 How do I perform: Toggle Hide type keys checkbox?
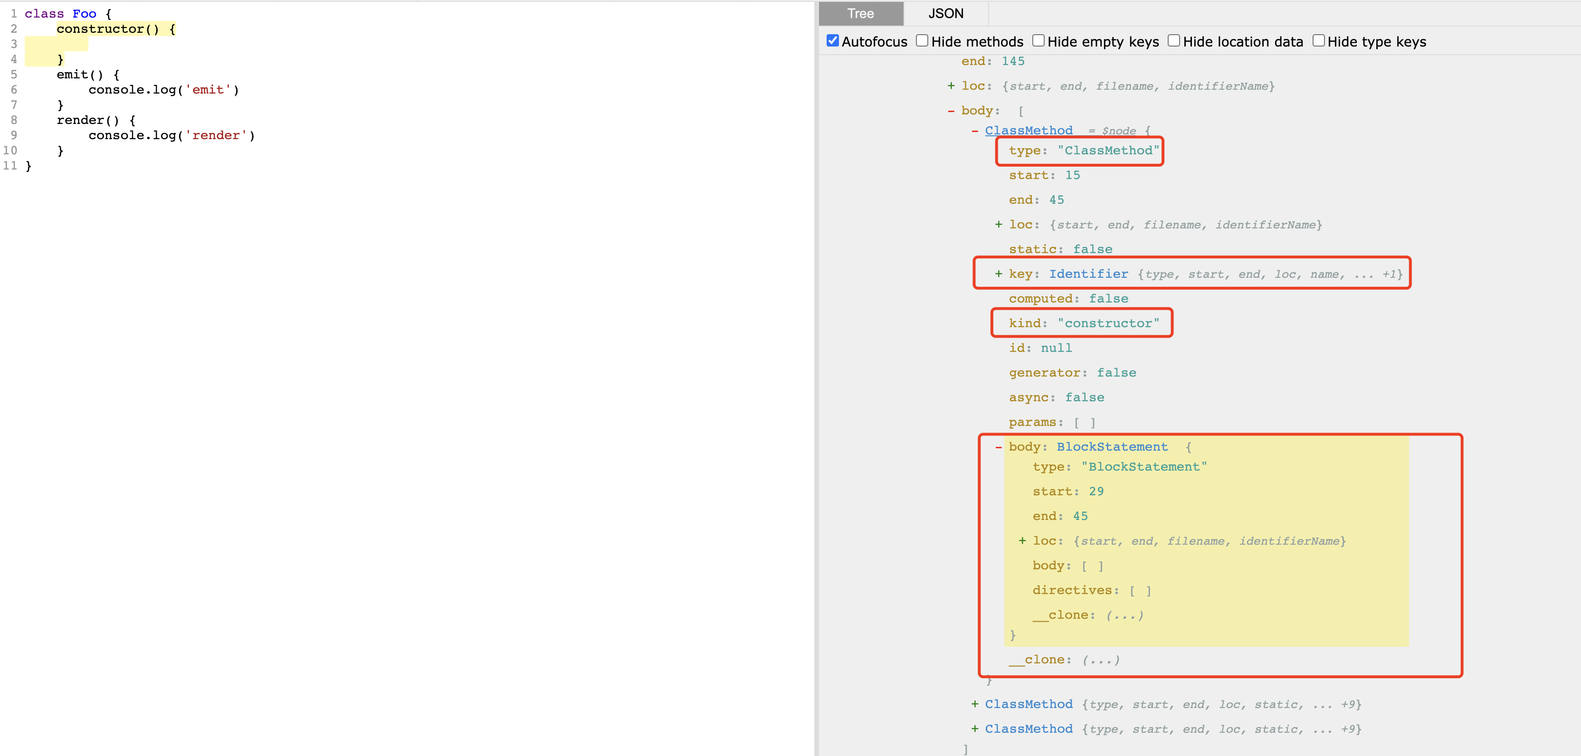pos(1318,40)
